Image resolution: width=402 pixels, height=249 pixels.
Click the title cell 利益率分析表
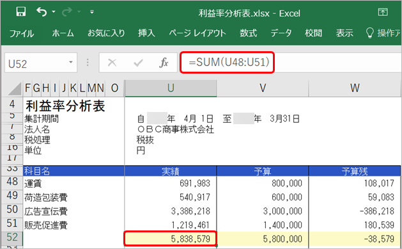pos(65,106)
